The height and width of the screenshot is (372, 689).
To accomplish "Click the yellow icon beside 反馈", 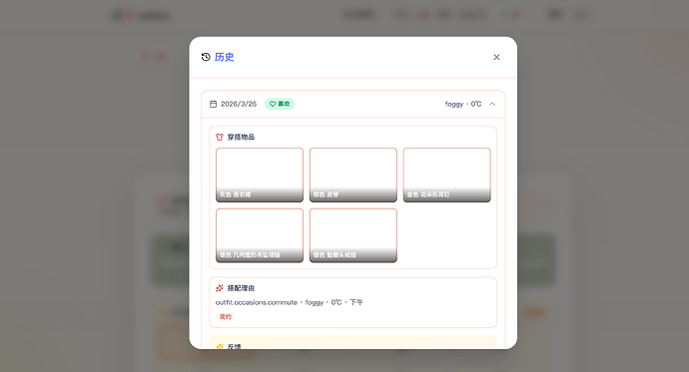I will (x=220, y=346).
